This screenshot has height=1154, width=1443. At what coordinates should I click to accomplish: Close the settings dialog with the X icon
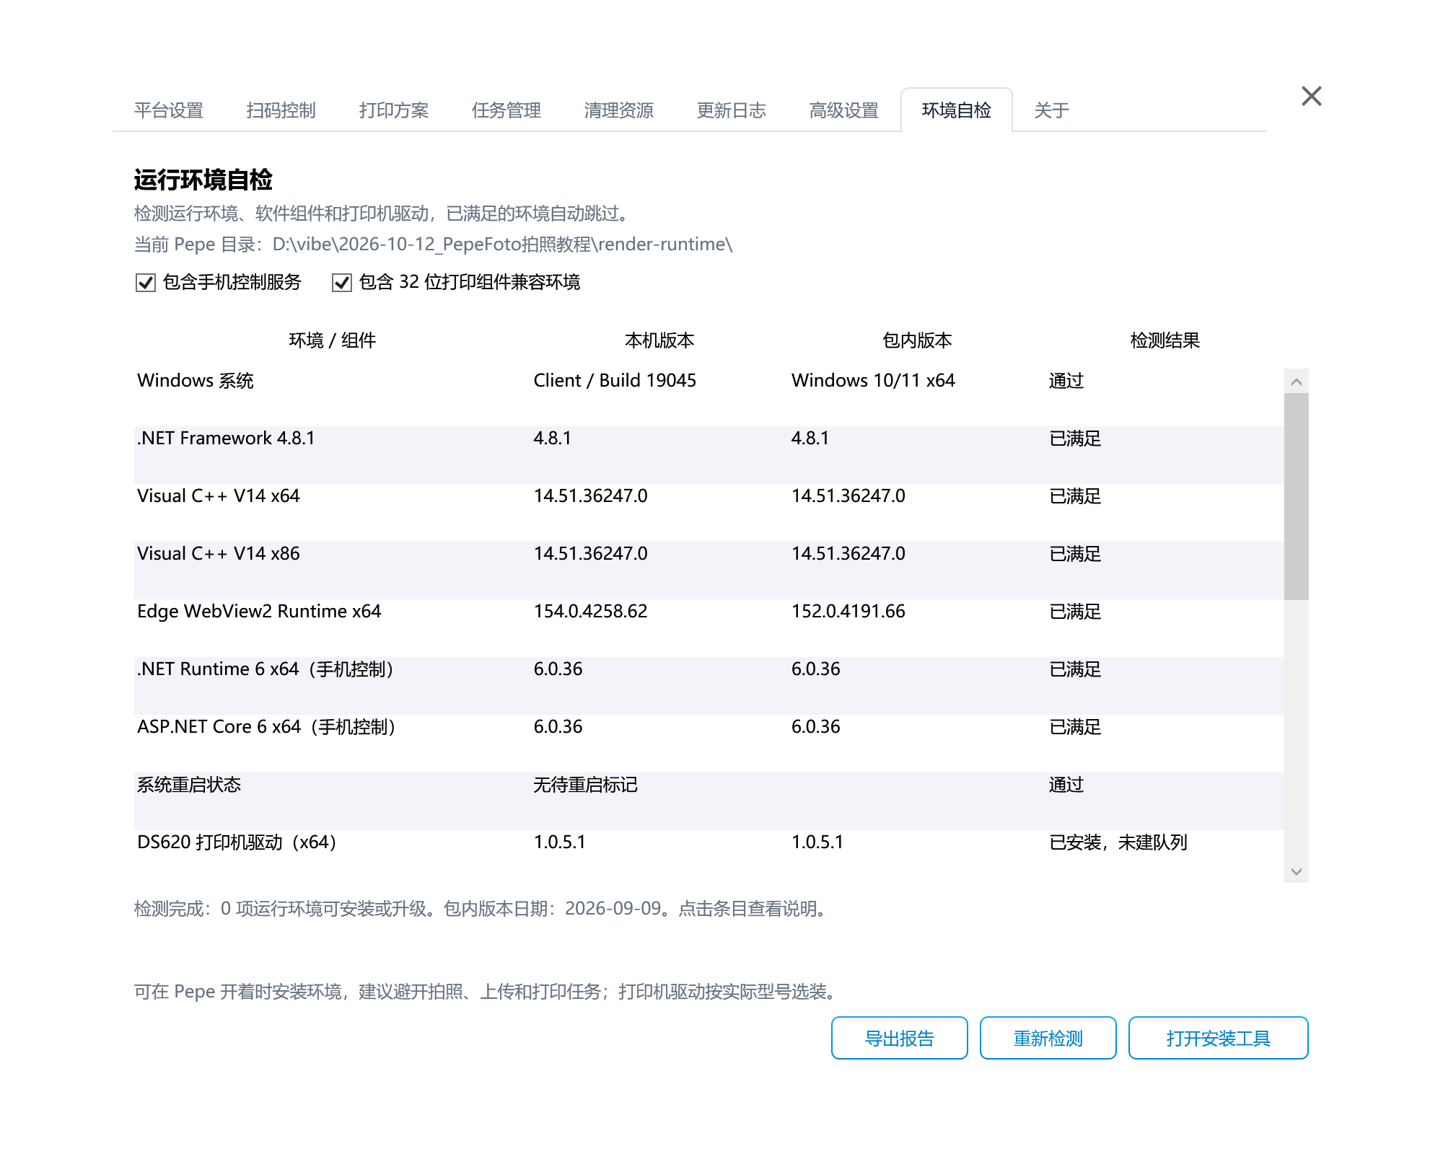(x=1311, y=96)
